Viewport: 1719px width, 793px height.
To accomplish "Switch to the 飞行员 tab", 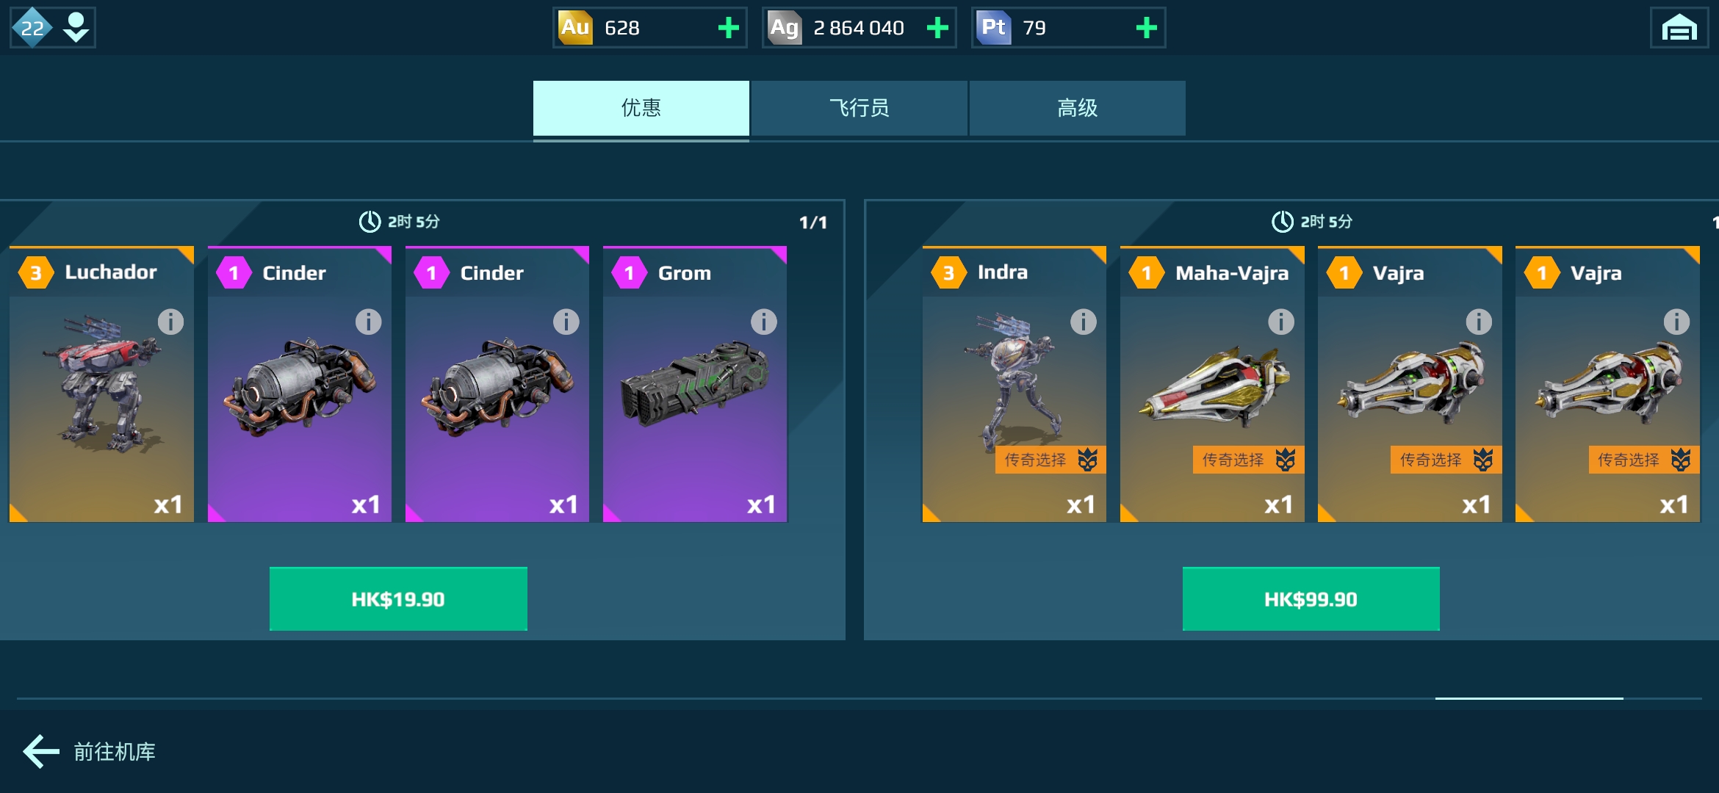I will pyautogui.click(x=859, y=108).
